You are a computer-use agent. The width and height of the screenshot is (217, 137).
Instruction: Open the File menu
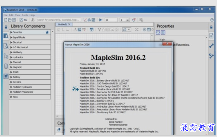click(x=6, y=15)
